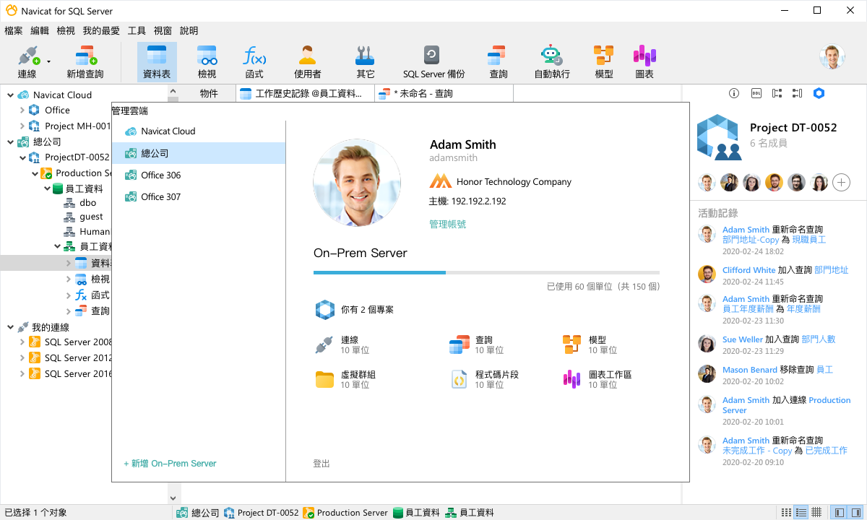Open the 部門地址-Copy activity link
The height and width of the screenshot is (520, 867).
[751, 240]
